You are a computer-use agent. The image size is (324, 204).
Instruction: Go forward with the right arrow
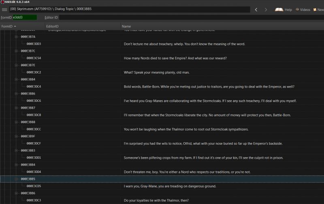(x=266, y=10)
